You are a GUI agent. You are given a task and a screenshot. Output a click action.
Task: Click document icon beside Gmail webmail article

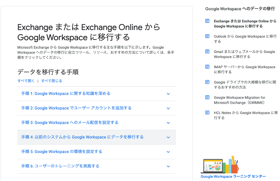[207, 52]
